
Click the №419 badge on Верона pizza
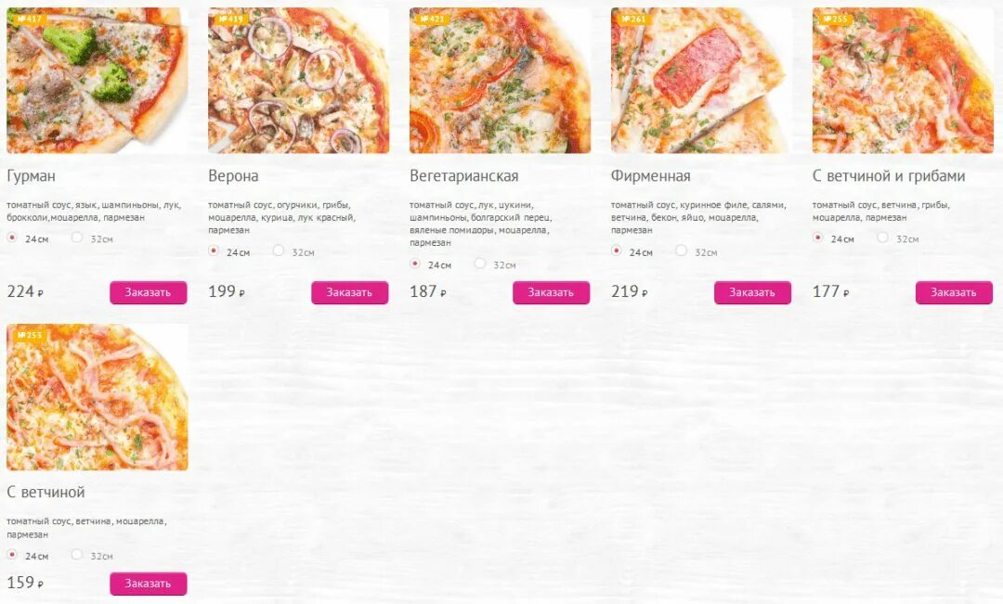[x=231, y=19]
